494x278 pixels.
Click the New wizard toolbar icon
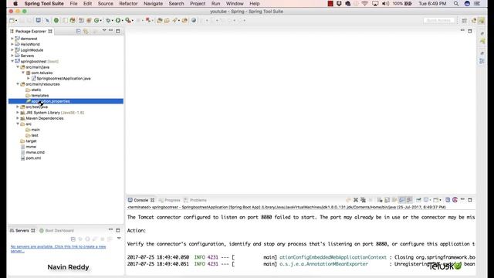[x=12, y=21]
